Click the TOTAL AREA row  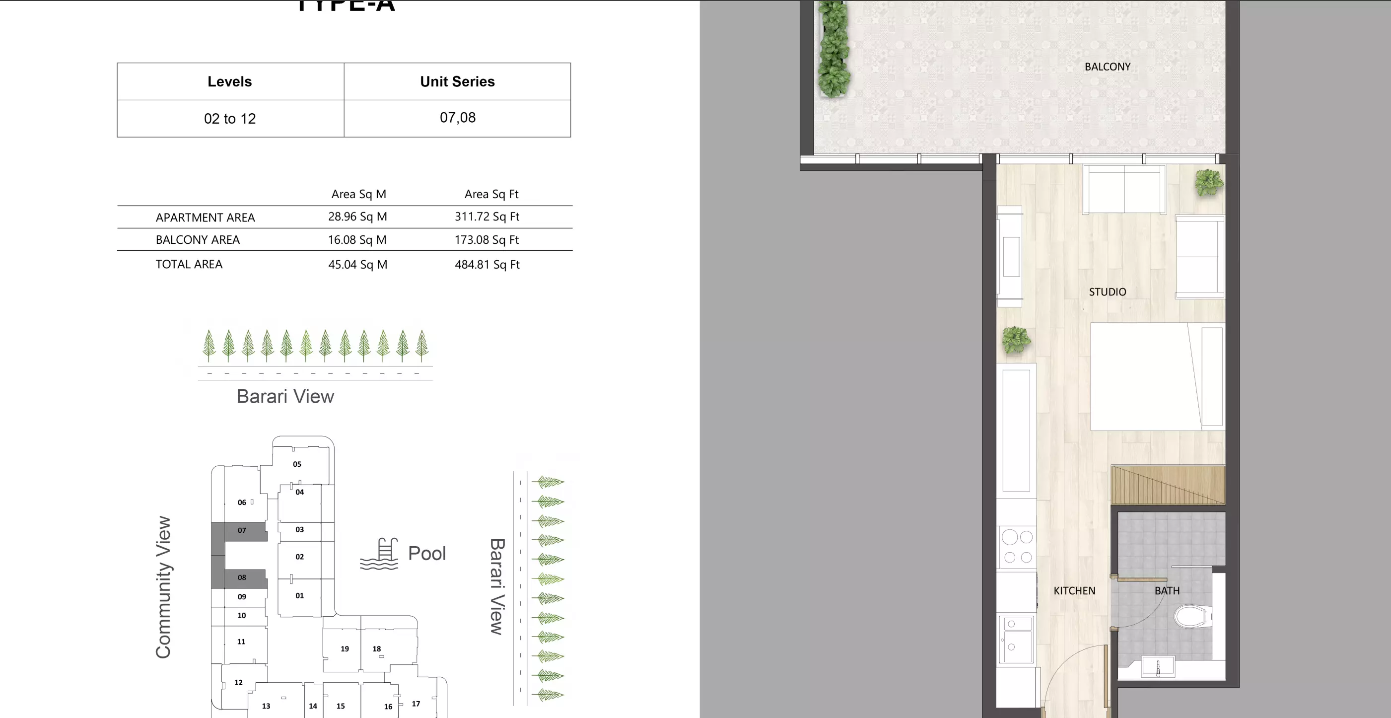click(x=189, y=264)
